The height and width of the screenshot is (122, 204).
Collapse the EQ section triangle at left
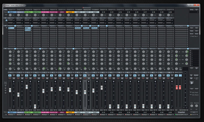(x=5, y=49)
